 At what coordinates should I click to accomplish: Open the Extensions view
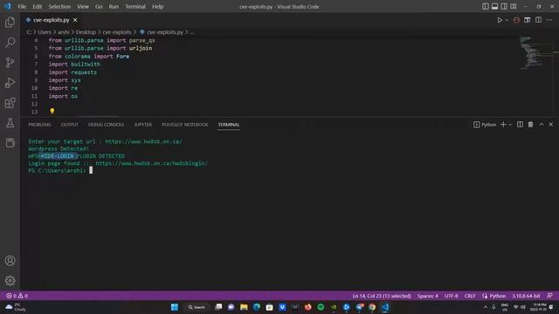[10, 103]
